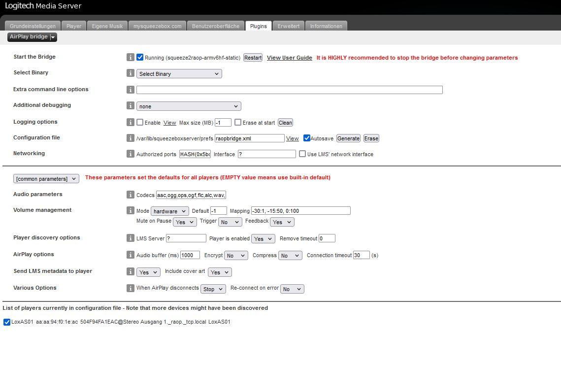The image size is (561, 366).
Task: Click info icon for Player discovery options
Action: (x=130, y=238)
